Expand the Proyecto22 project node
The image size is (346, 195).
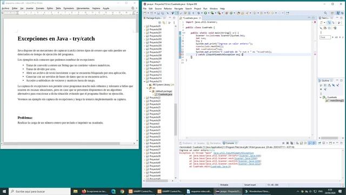point(145,97)
